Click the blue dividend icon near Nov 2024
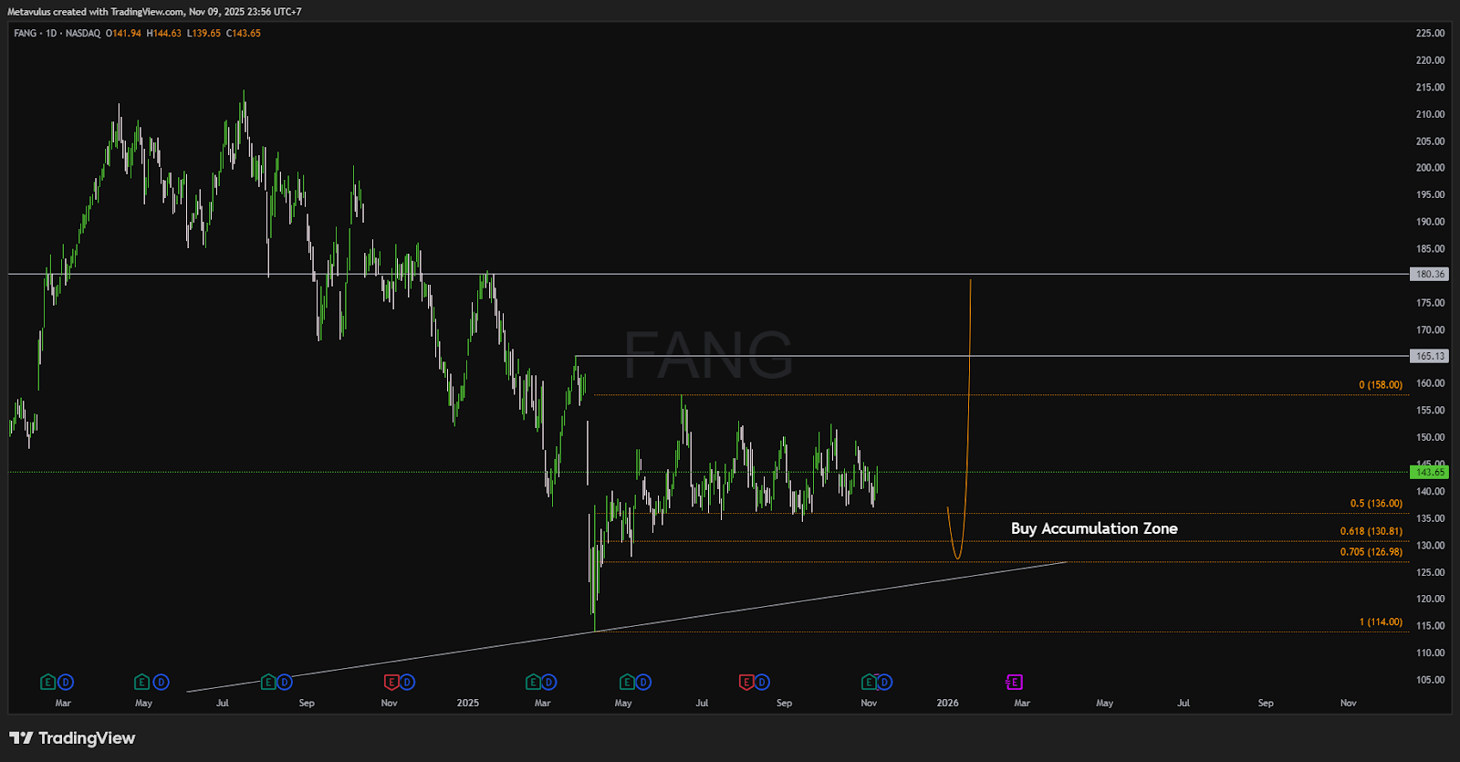The height and width of the screenshot is (762, 1460). [407, 682]
